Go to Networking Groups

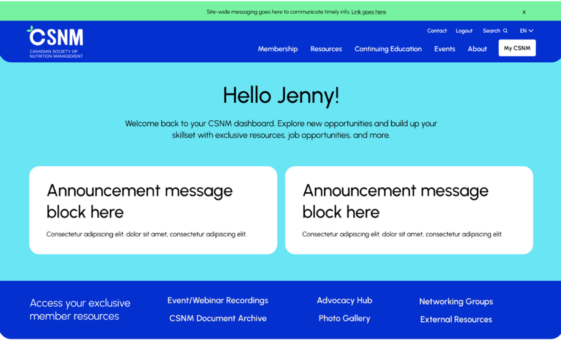click(x=456, y=301)
